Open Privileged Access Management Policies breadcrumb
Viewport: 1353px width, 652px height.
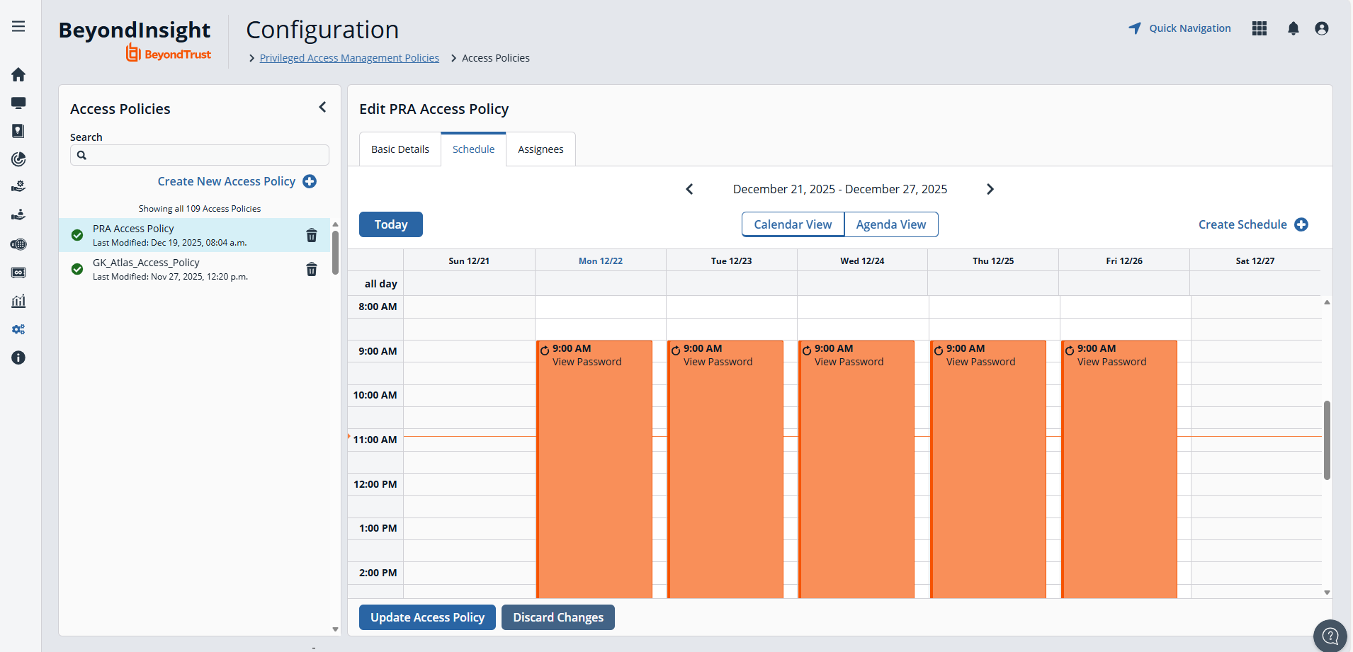pos(349,58)
